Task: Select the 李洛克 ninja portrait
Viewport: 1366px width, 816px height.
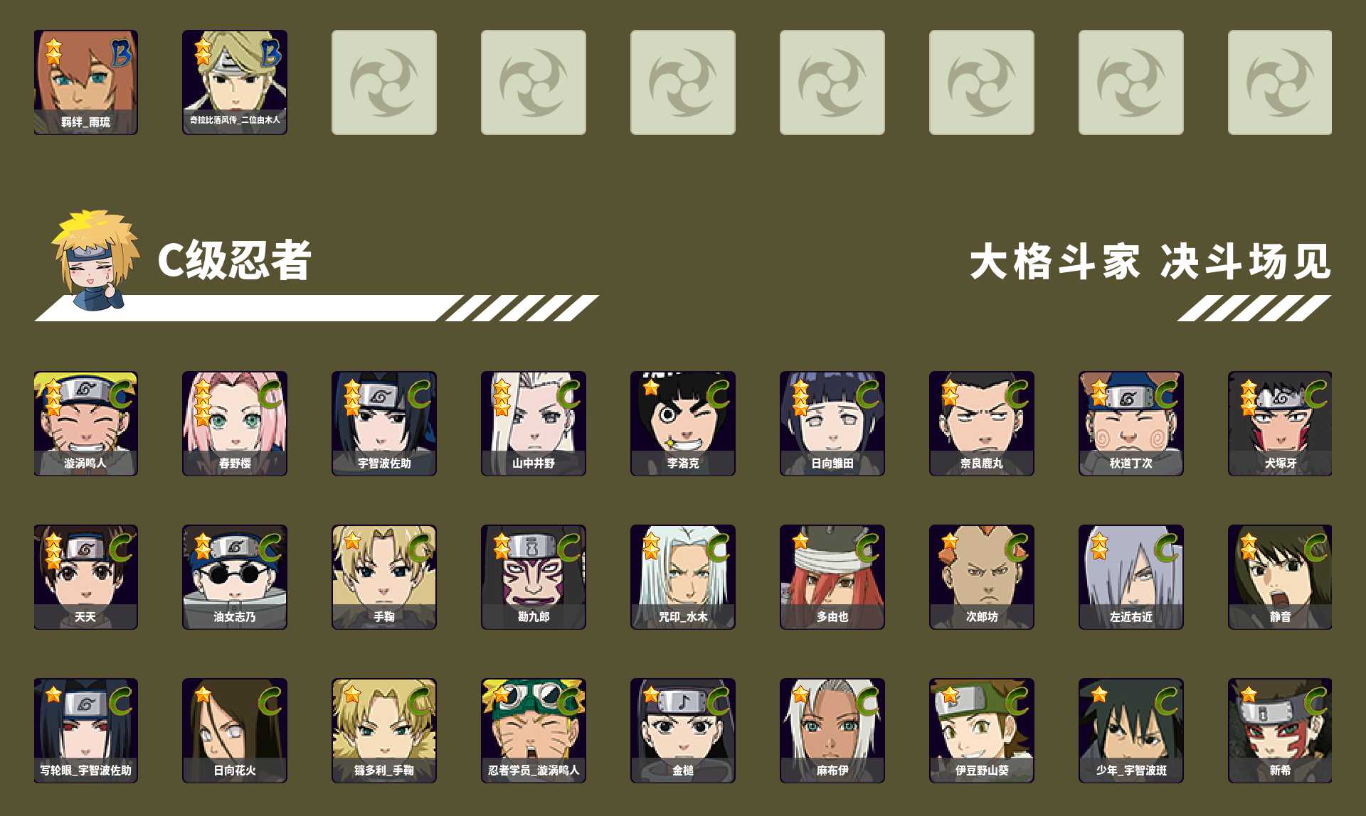Action: pyautogui.click(x=683, y=423)
